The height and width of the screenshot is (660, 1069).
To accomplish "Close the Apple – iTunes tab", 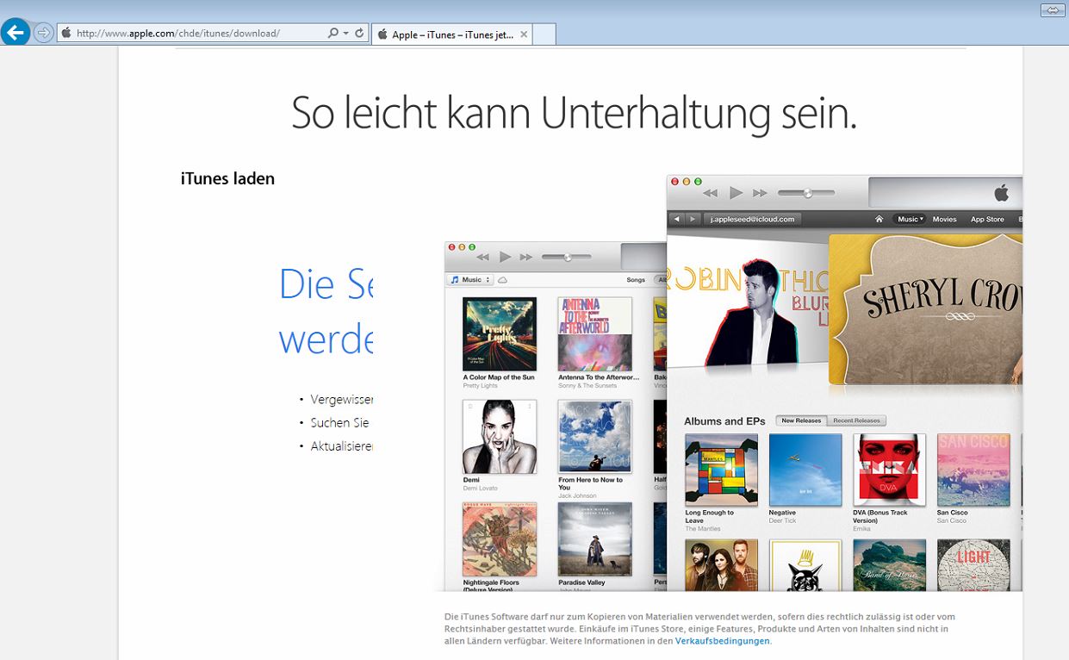I will (524, 34).
